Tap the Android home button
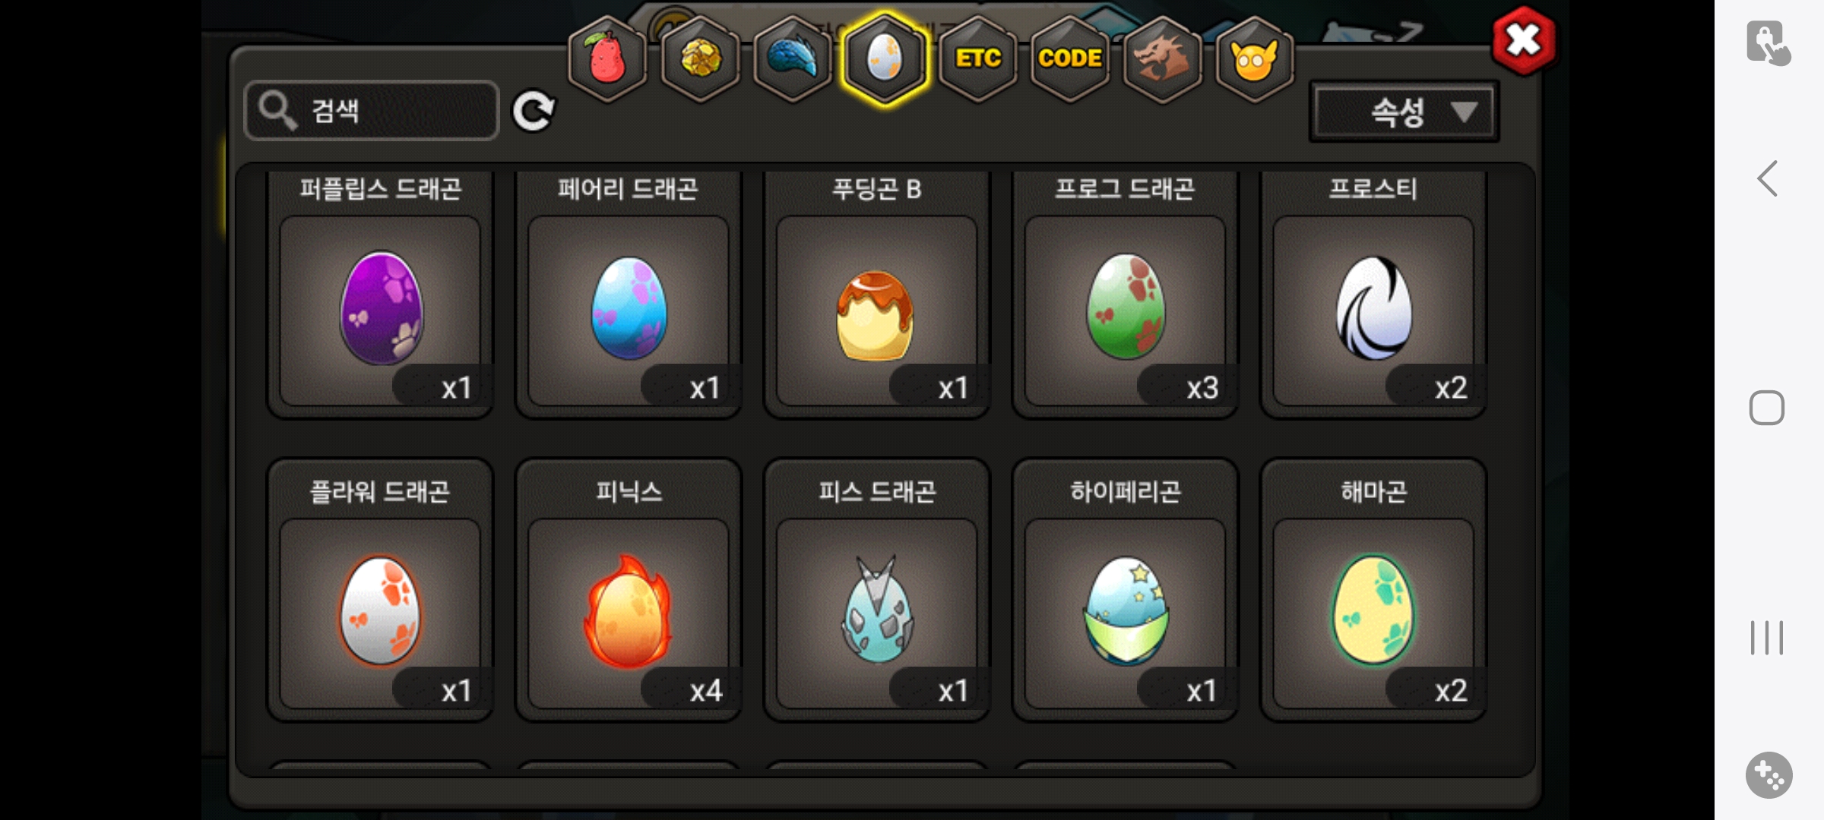 [1767, 408]
